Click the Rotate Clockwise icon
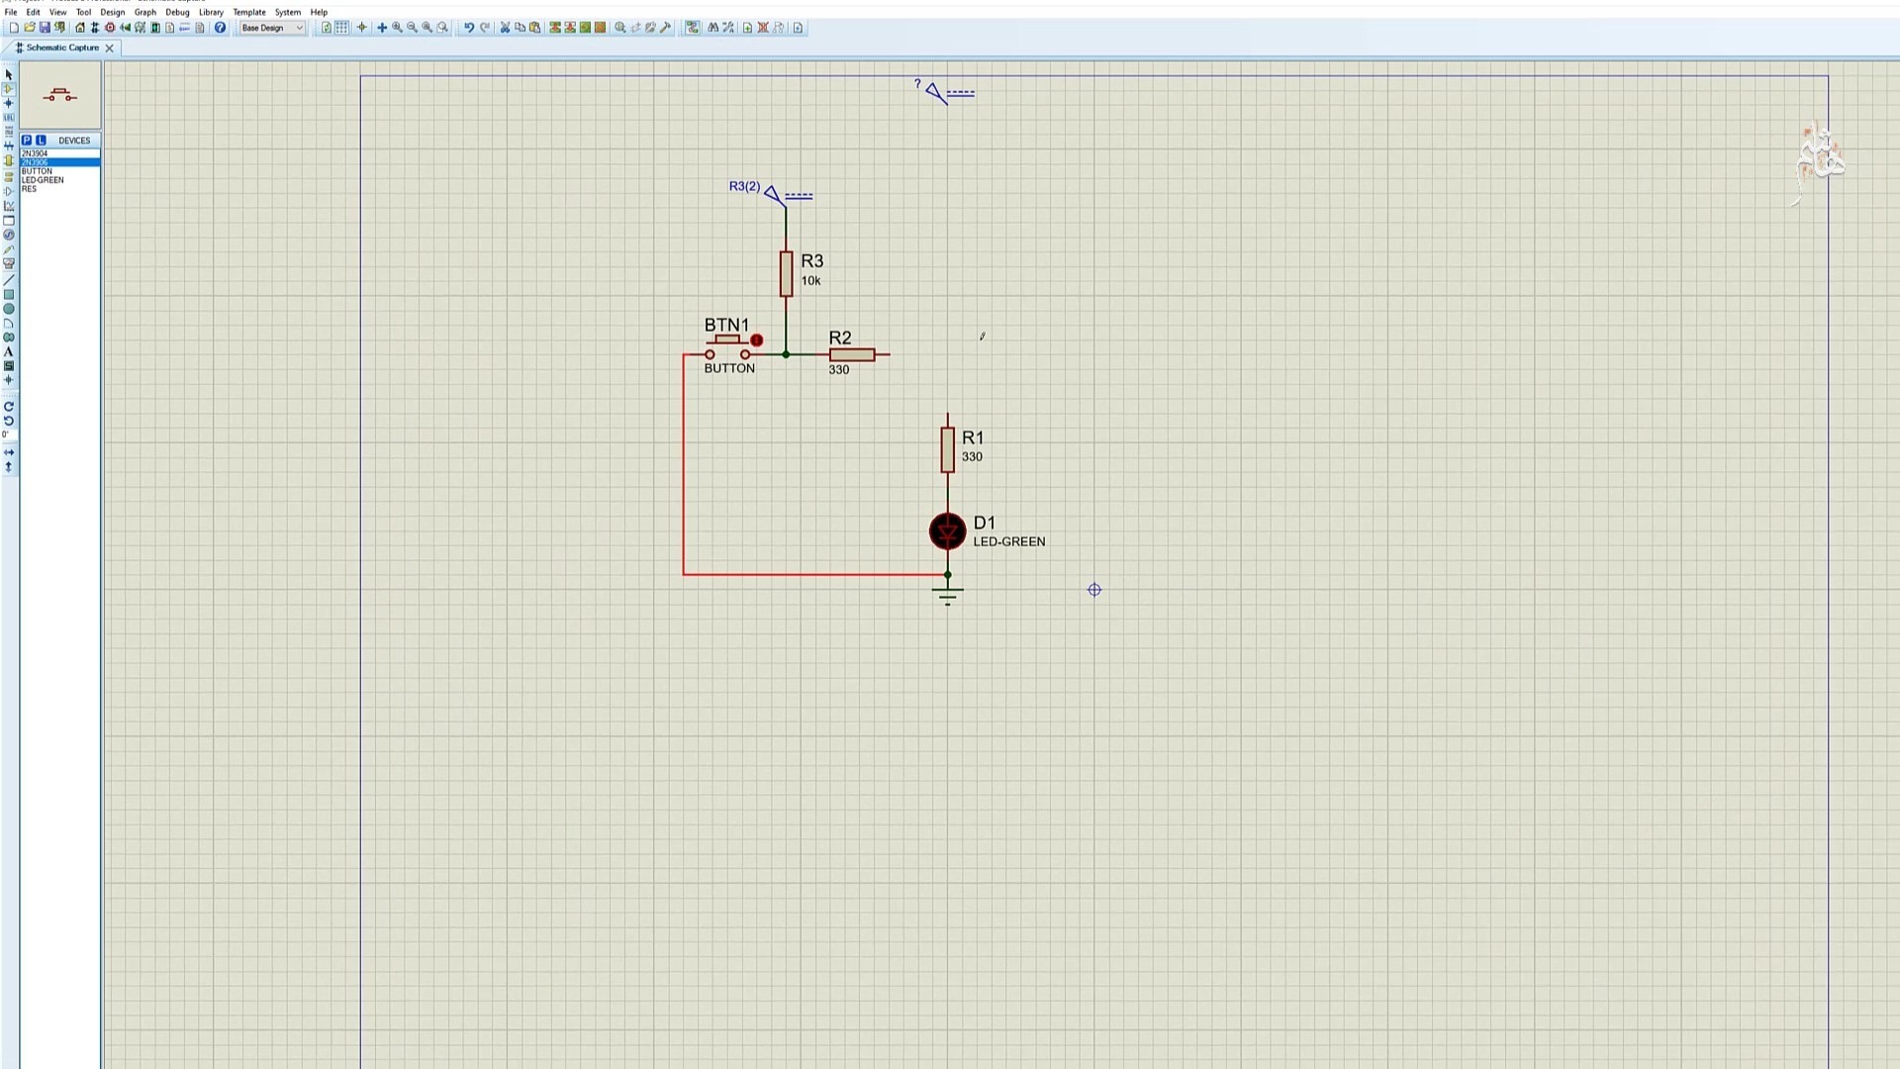 click(x=9, y=406)
